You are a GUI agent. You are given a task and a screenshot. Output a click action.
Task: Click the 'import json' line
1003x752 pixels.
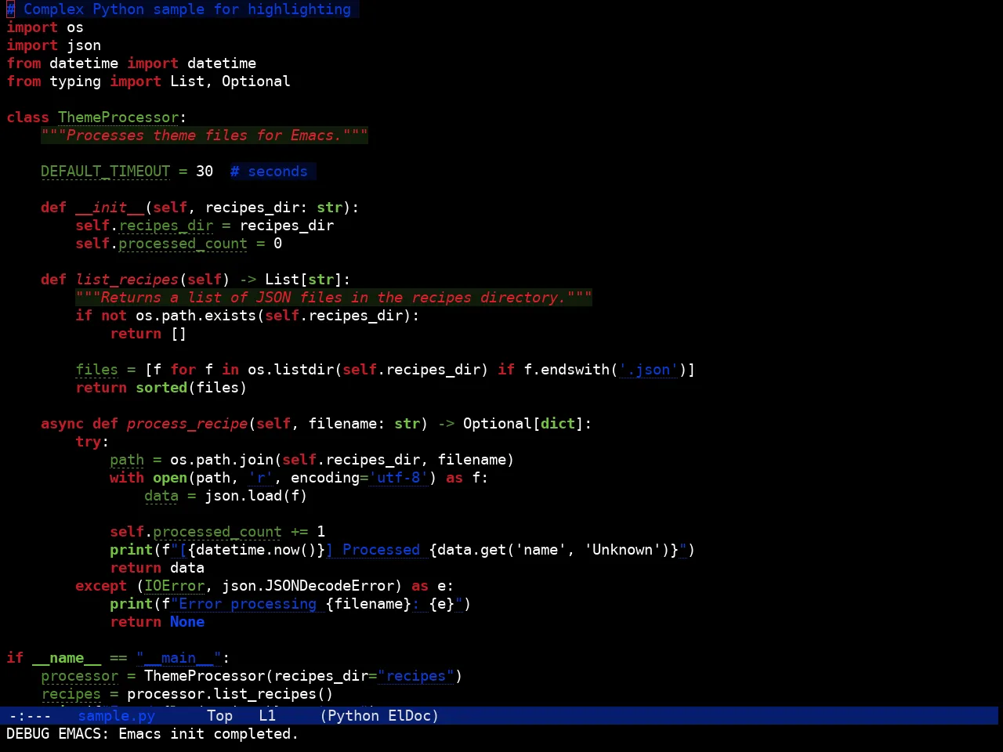(53, 45)
